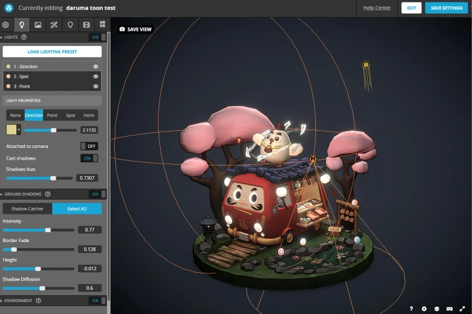Click Height value field -0.012
472x314 pixels.
pyautogui.click(x=90, y=268)
